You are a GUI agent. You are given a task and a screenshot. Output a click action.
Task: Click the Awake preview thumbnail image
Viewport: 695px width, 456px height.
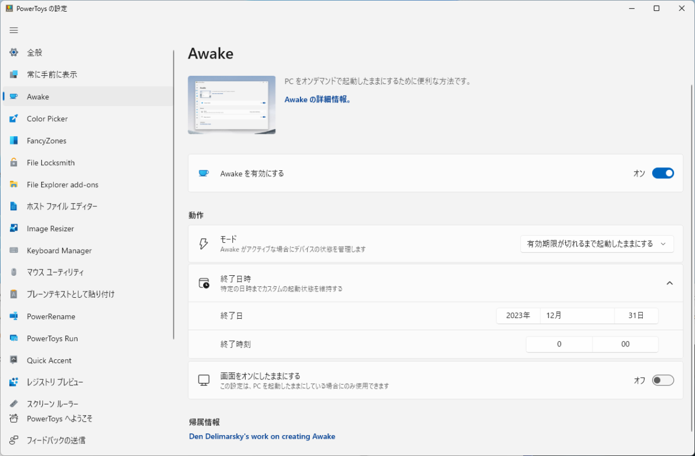point(232,105)
